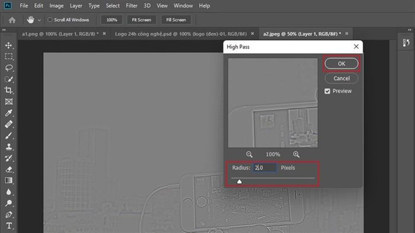The image size is (415, 233).
Task: Zoom in on the High Pass preview
Action: (x=296, y=154)
